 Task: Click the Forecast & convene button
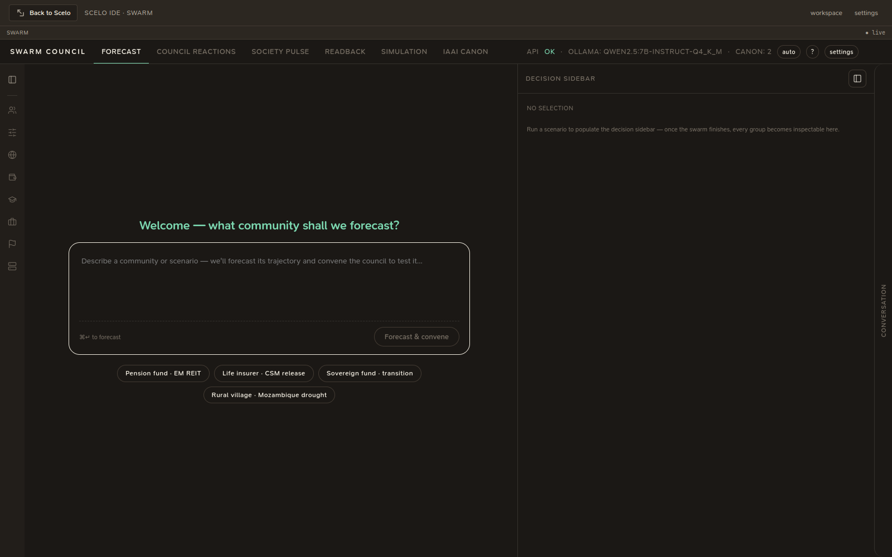[416, 337]
